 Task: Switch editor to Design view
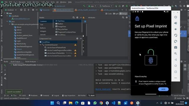click(x=123, y=14)
